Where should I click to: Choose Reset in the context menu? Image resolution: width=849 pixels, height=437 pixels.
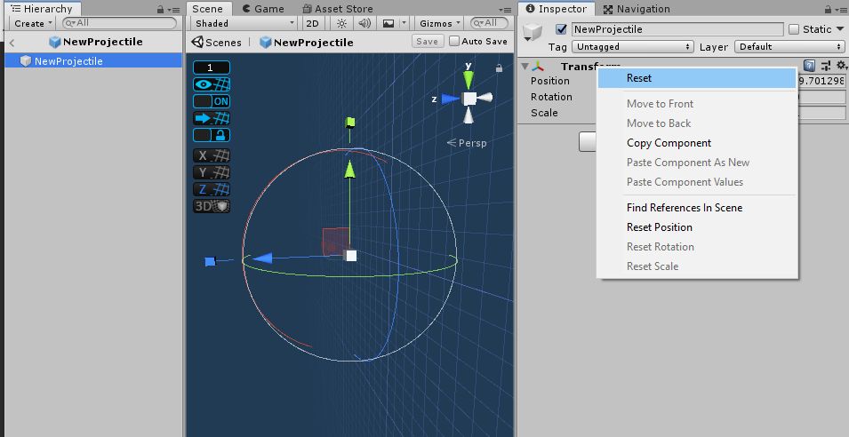pyautogui.click(x=697, y=78)
